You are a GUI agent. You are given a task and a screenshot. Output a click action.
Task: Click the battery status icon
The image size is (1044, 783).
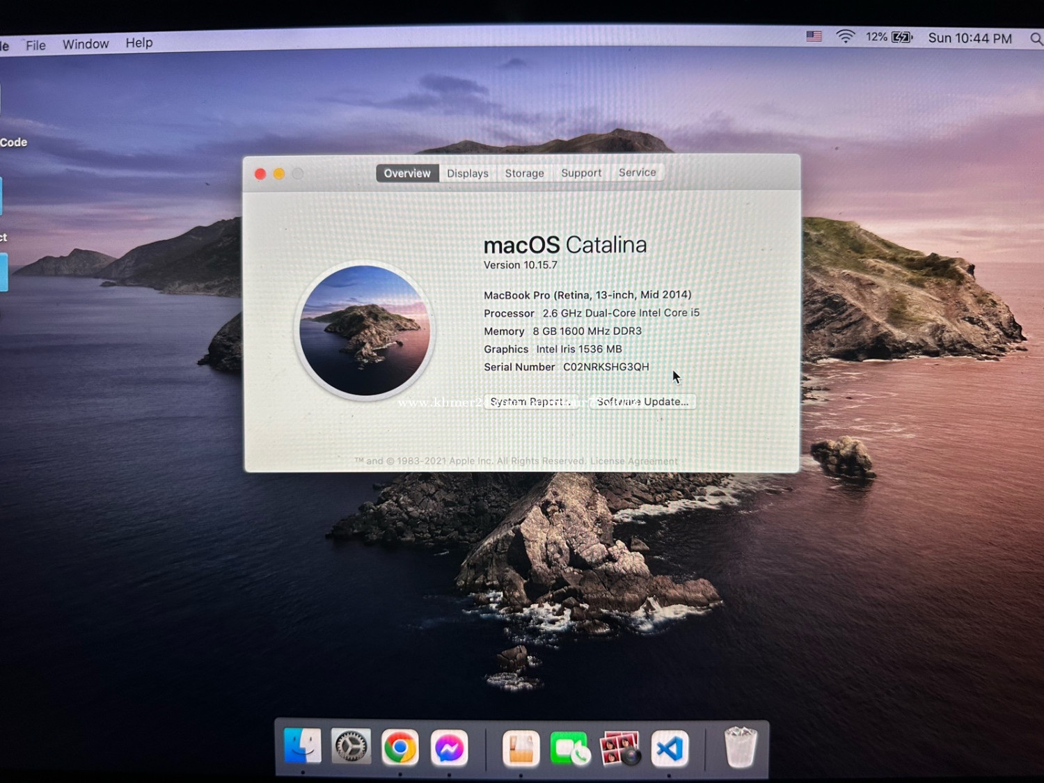point(902,38)
